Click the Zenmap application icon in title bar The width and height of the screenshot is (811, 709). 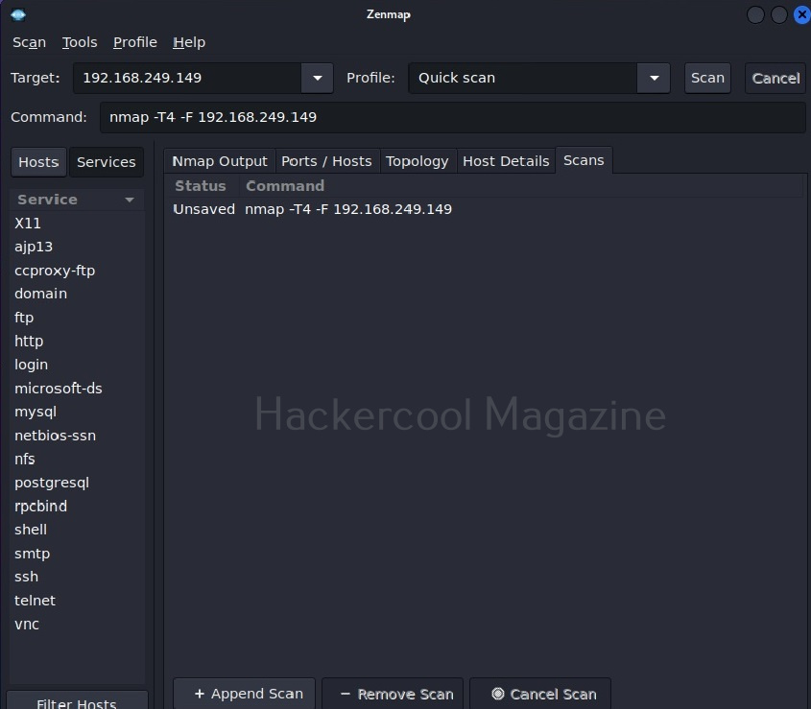(x=18, y=14)
